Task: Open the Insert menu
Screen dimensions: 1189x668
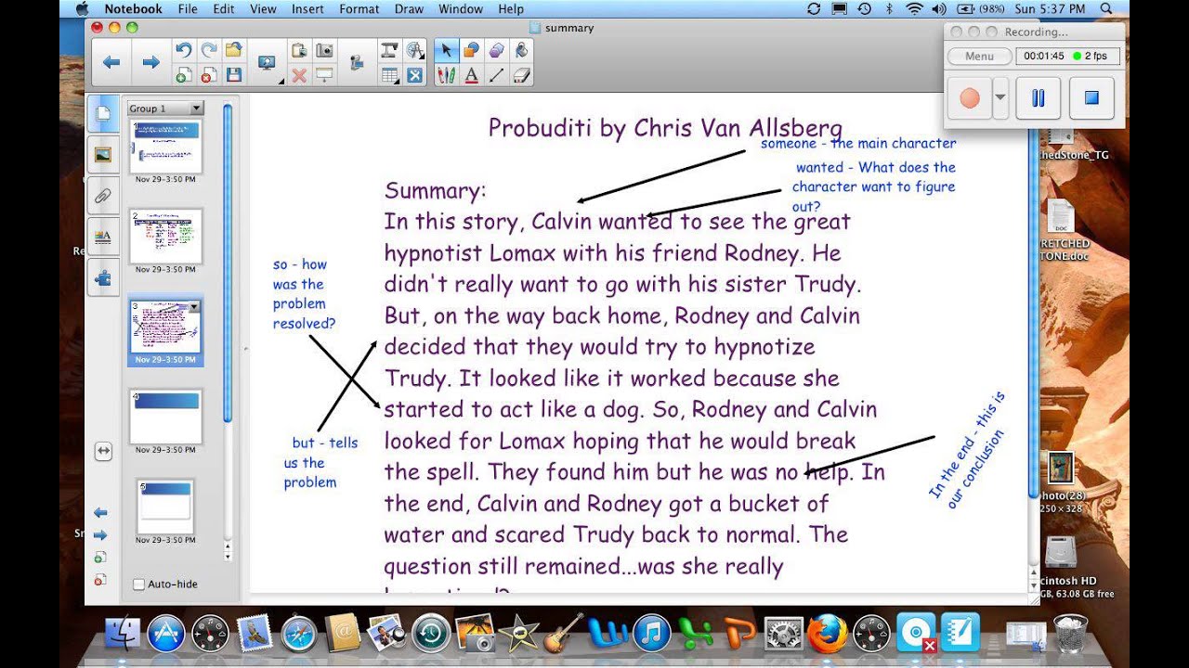Action: click(307, 8)
